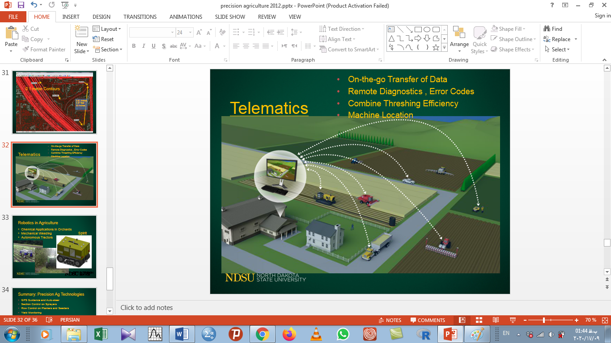Click the zoom slider handle
The image size is (611, 343).
[x=544, y=320]
